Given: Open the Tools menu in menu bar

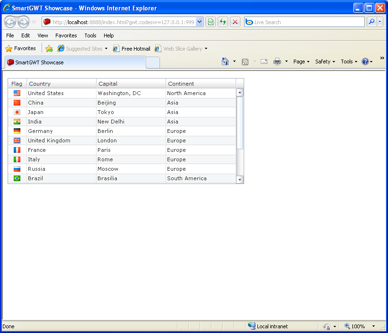Looking at the screenshot, I should (90, 35).
